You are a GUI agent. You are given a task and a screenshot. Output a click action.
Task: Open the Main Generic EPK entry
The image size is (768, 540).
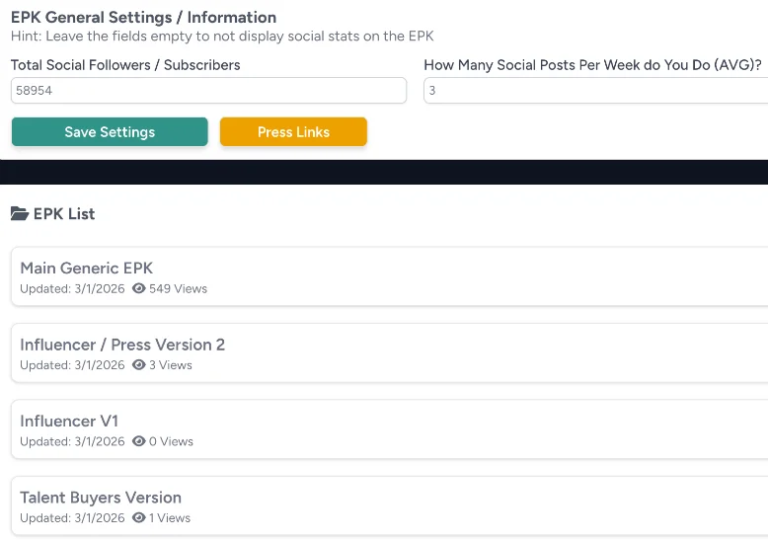click(87, 268)
